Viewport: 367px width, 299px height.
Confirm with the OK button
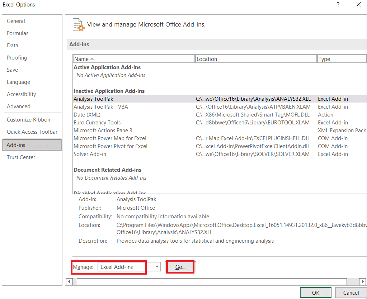coord(315,293)
